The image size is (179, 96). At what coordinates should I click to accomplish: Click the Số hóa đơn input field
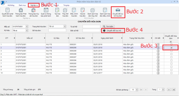57,30
